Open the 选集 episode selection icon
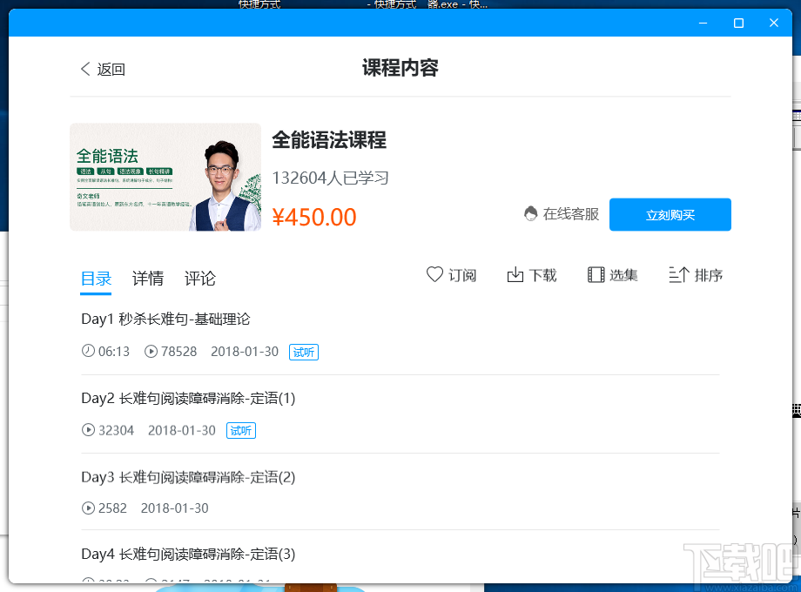 [596, 274]
